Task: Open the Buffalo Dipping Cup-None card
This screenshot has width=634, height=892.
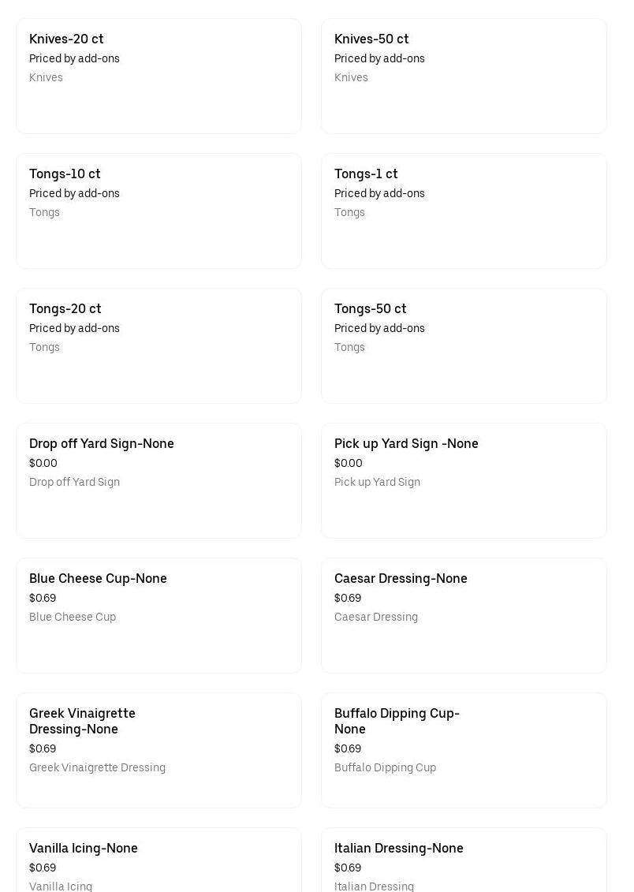Action: pyautogui.click(x=464, y=751)
